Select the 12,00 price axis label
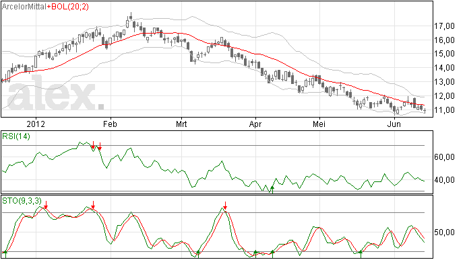 [x=444, y=96]
